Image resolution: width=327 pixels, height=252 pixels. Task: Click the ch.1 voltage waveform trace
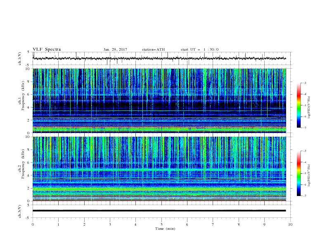coord(159,58)
